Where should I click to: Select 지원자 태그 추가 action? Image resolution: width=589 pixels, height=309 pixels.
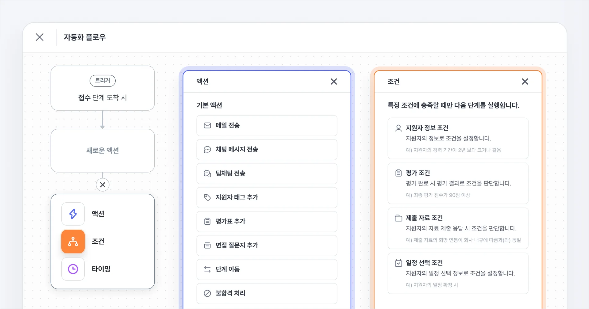[267, 197]
